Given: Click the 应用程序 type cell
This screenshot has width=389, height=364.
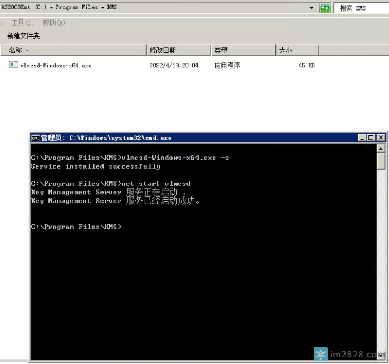Looking at the screenshot, I should tap(227, 66).
